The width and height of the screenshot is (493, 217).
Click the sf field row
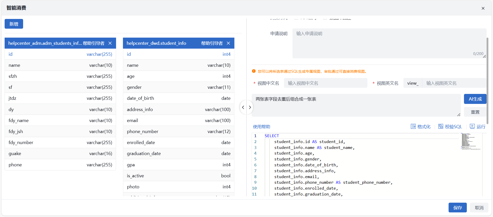click(x=60, y=87)
